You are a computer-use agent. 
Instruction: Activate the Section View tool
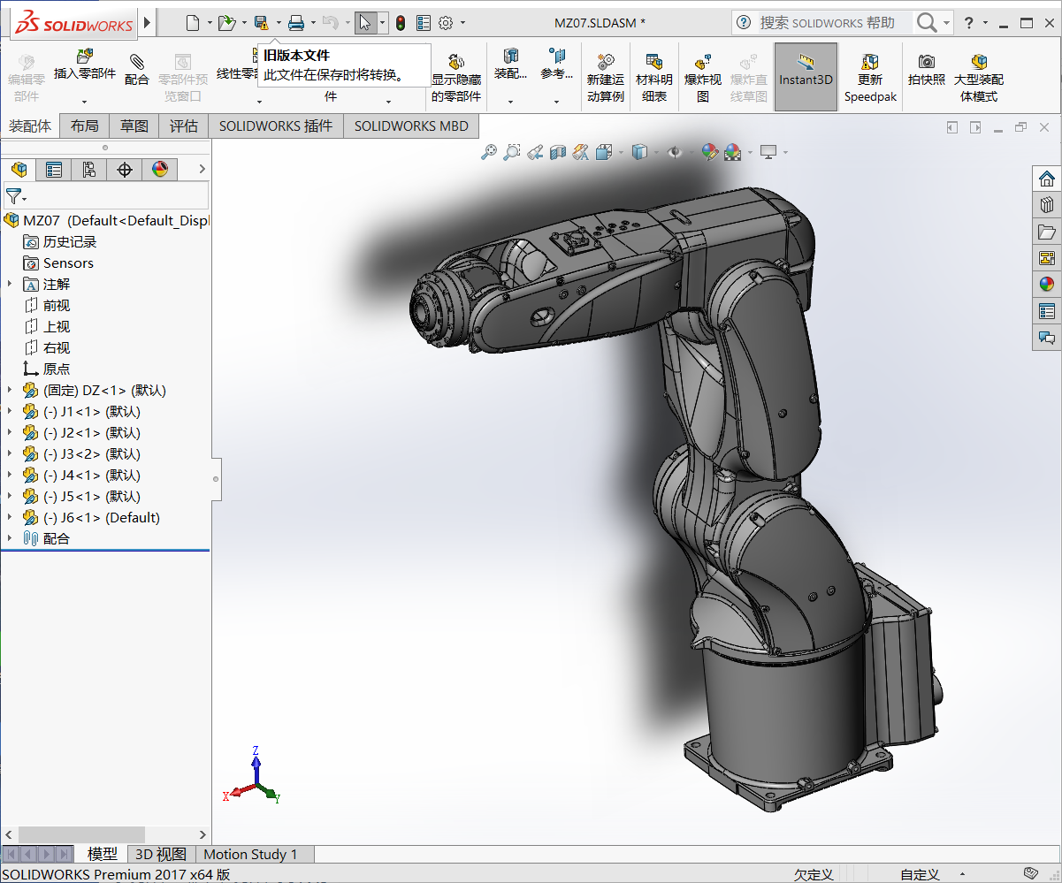558,152
